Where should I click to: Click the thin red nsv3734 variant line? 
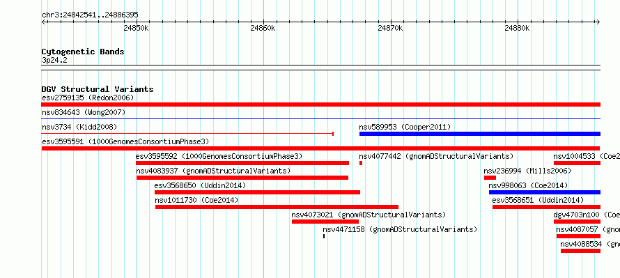(x=187, y=134)
